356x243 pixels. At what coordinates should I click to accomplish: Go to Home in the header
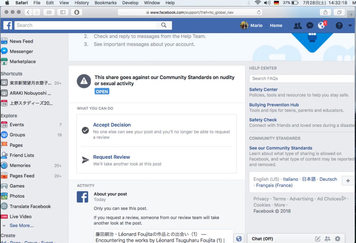click(x=276, y=25)
